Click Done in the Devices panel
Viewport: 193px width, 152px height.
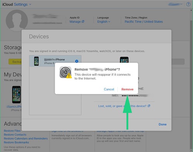tap(163, 124)
